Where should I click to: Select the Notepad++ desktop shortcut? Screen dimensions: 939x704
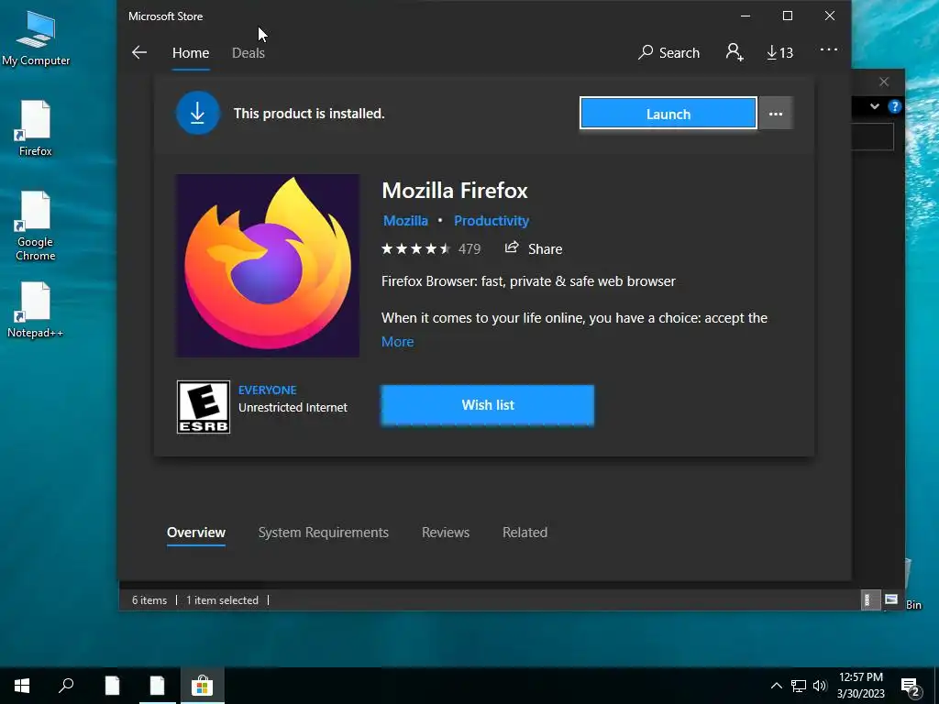pyautogui.click(x=36, y=311)
